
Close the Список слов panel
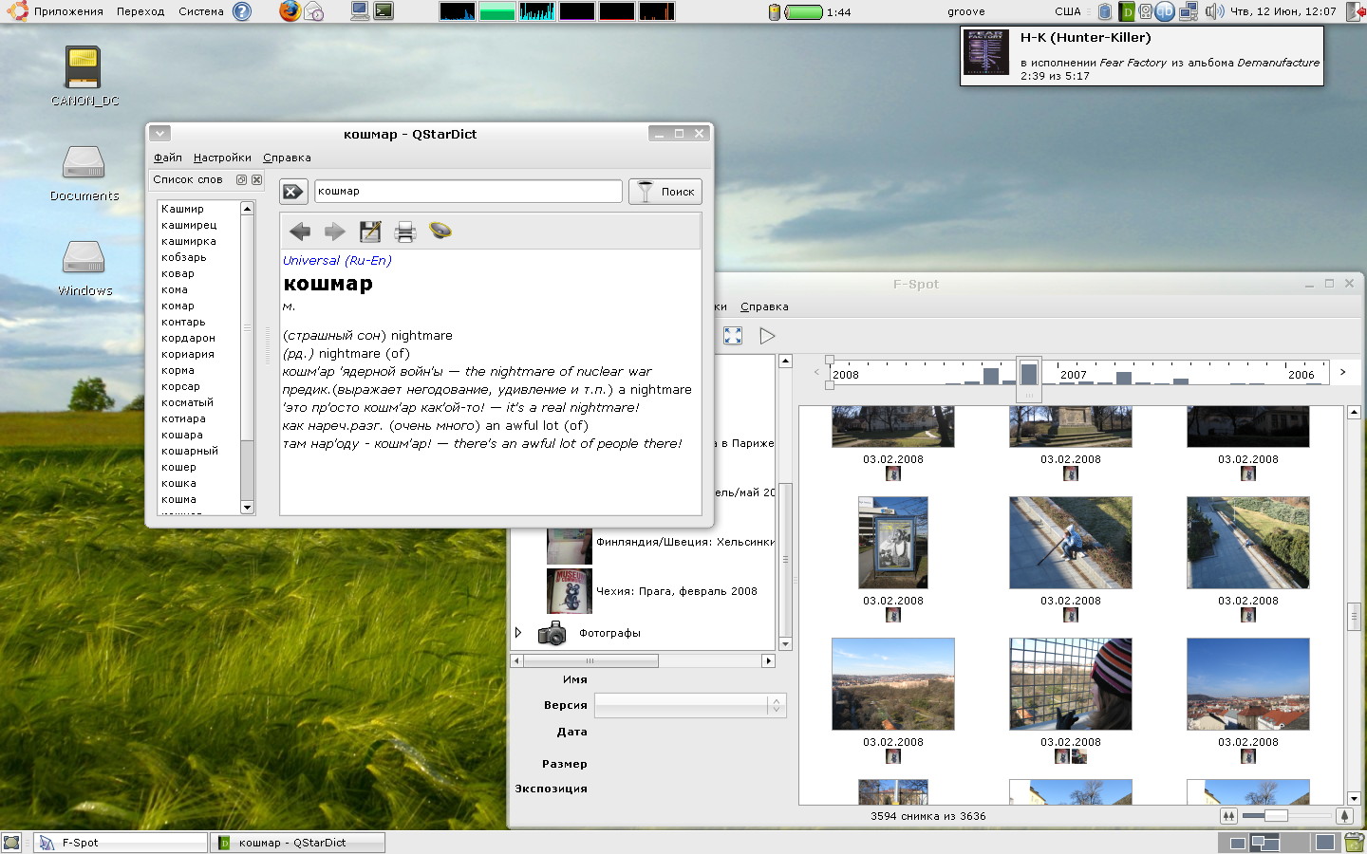(x=256, y=179)
